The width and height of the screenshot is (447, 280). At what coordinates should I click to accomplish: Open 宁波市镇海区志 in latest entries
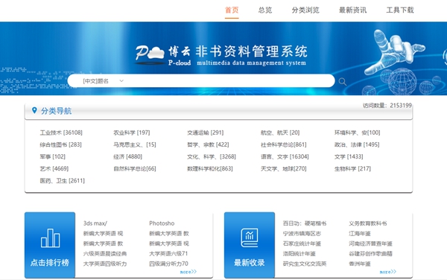click(x=302, y=234)
